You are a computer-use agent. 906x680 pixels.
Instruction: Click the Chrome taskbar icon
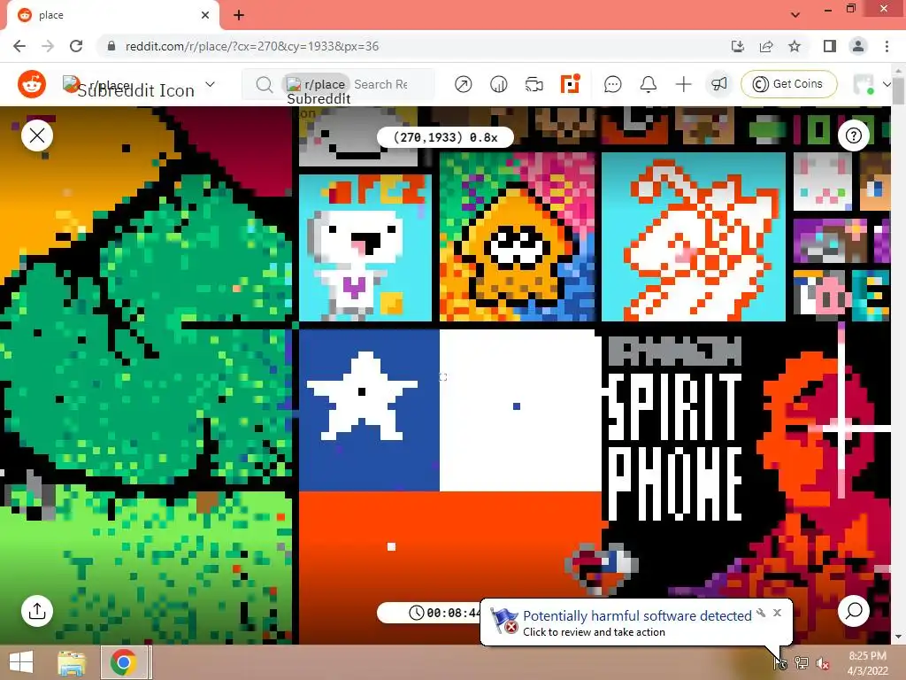[124, 662]
